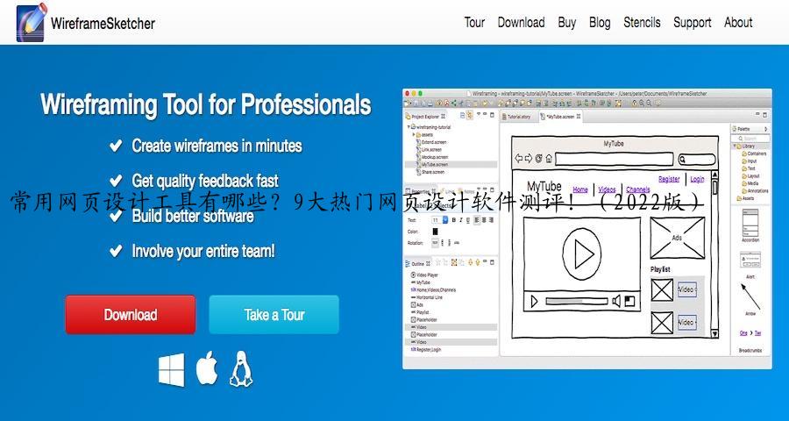
Task: Open Extend.screen in Project Explorer
Action: pos(431,142)
